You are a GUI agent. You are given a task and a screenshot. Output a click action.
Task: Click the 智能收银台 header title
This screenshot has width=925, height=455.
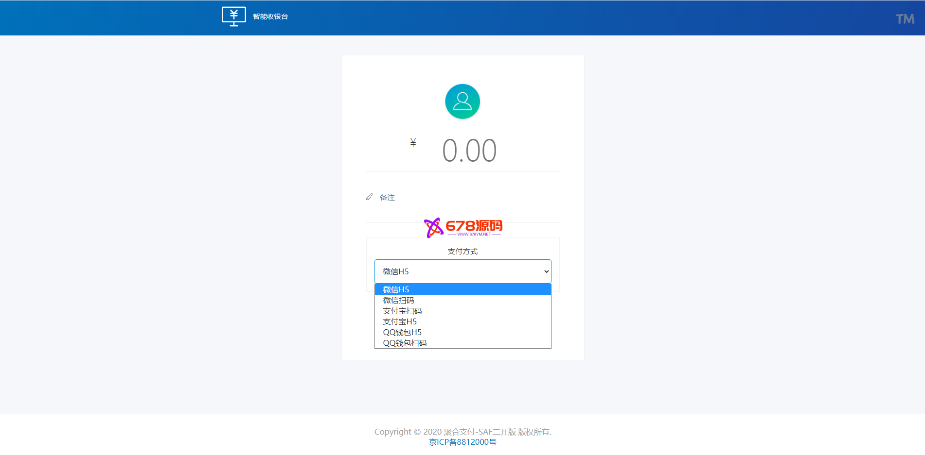coord(270,17)
